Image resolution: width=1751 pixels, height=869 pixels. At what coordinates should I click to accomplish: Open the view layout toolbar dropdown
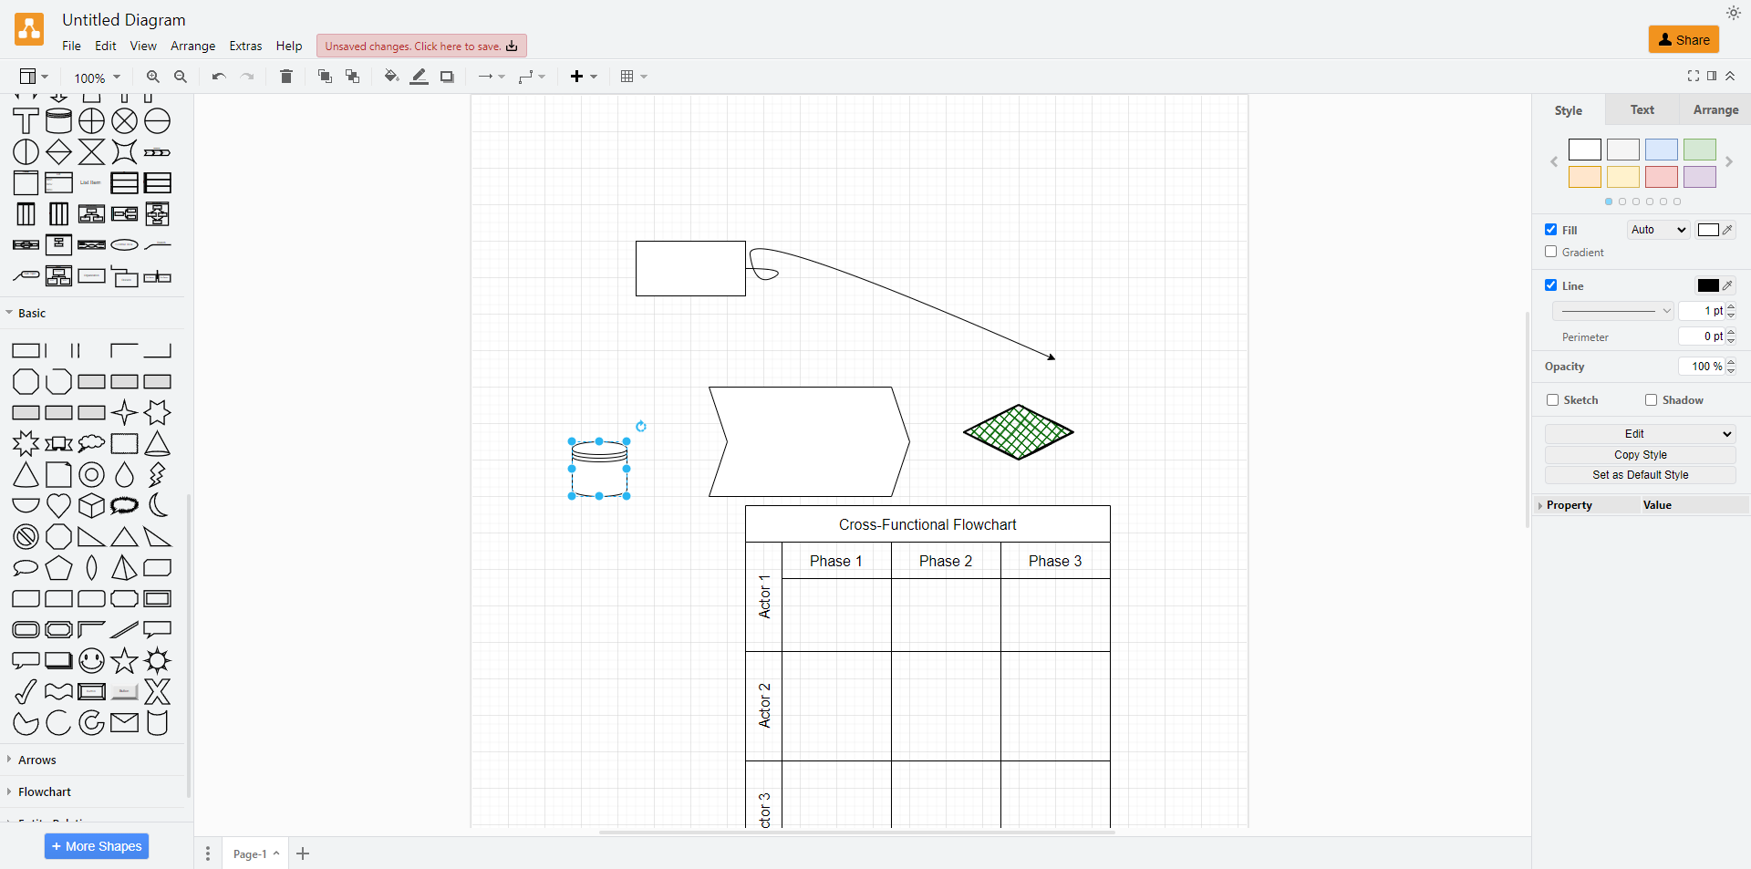[x=35, y=77]
